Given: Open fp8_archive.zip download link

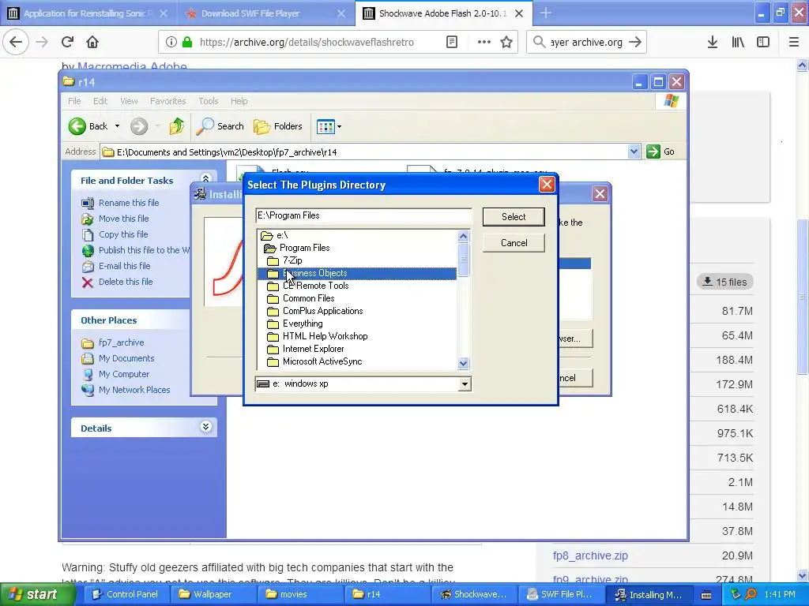Looking at the screenshot, I should pyautogui.click(x=590, y=555).
